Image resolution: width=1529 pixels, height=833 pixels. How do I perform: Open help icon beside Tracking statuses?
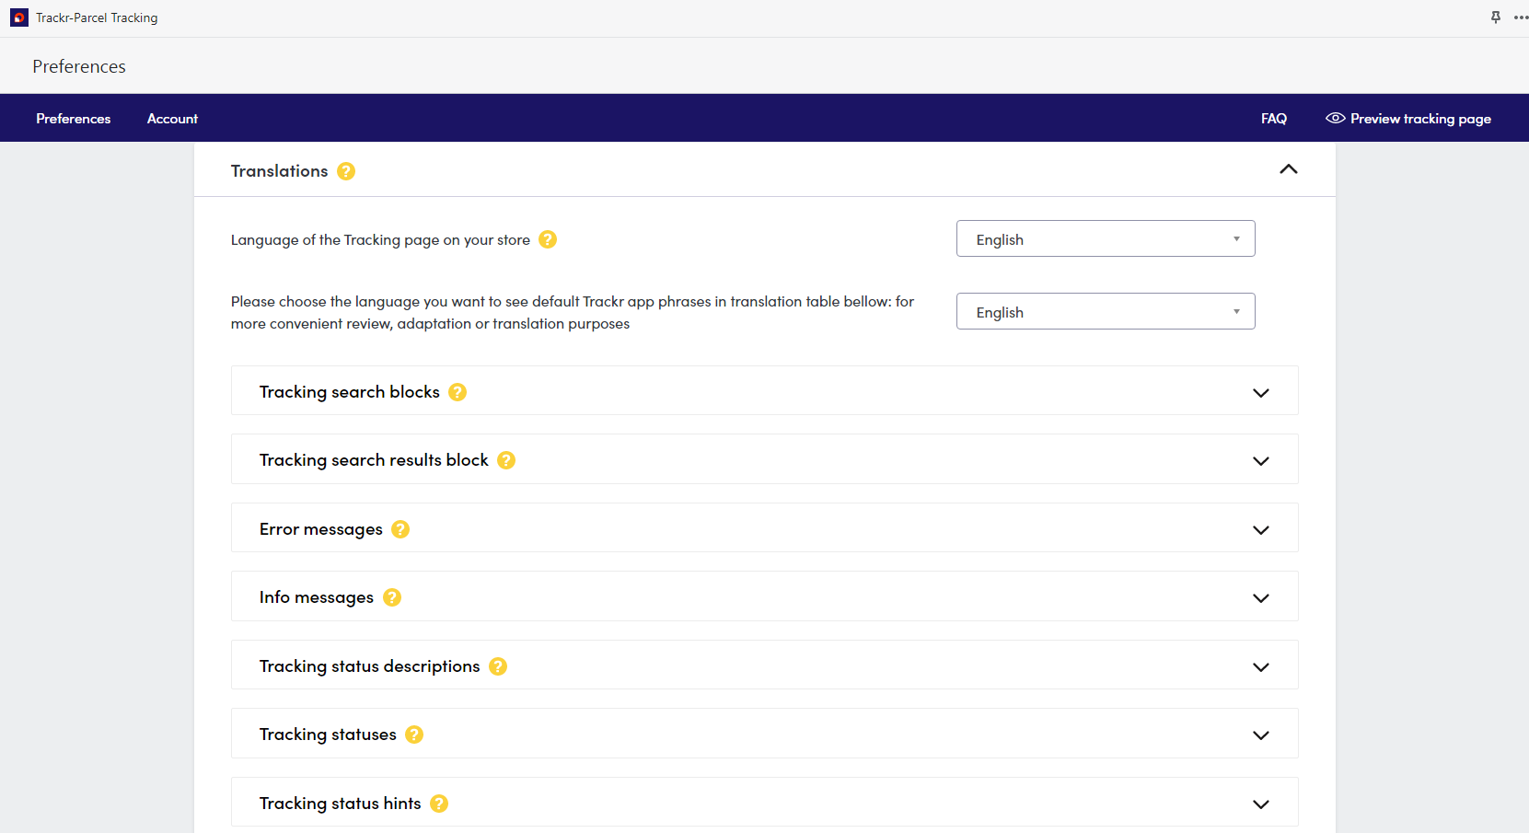tap(414, 735)
